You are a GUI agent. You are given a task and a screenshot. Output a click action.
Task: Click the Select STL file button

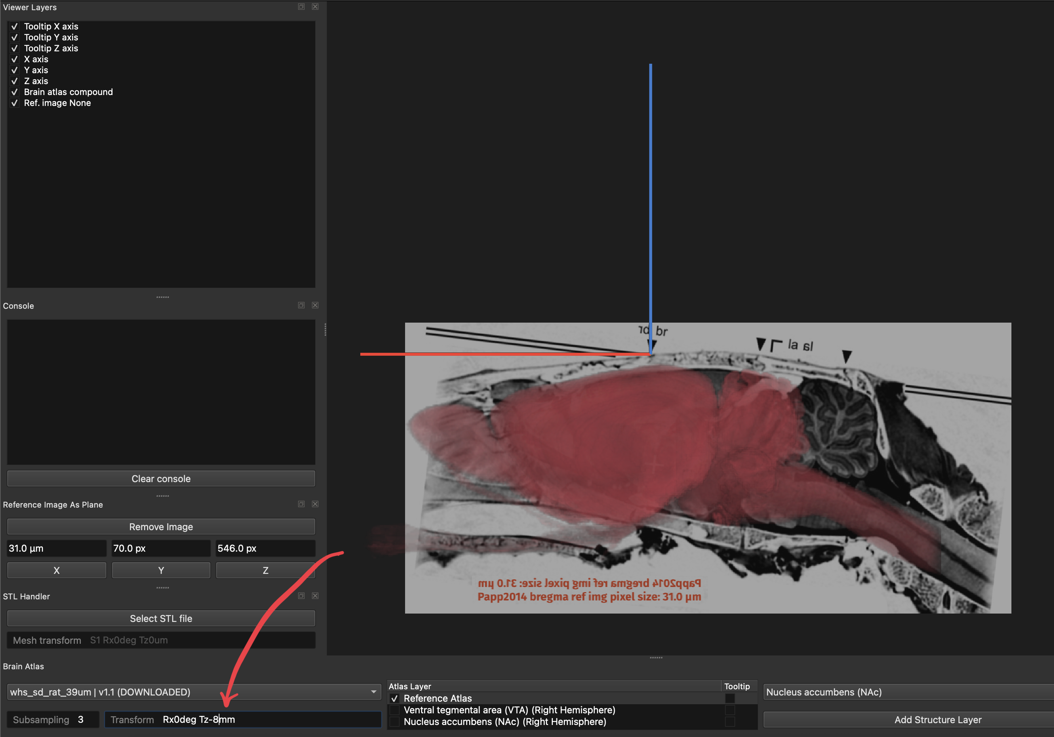(x=161, y=619)
